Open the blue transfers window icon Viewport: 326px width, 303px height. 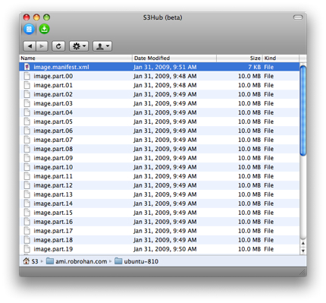(29, 29)
